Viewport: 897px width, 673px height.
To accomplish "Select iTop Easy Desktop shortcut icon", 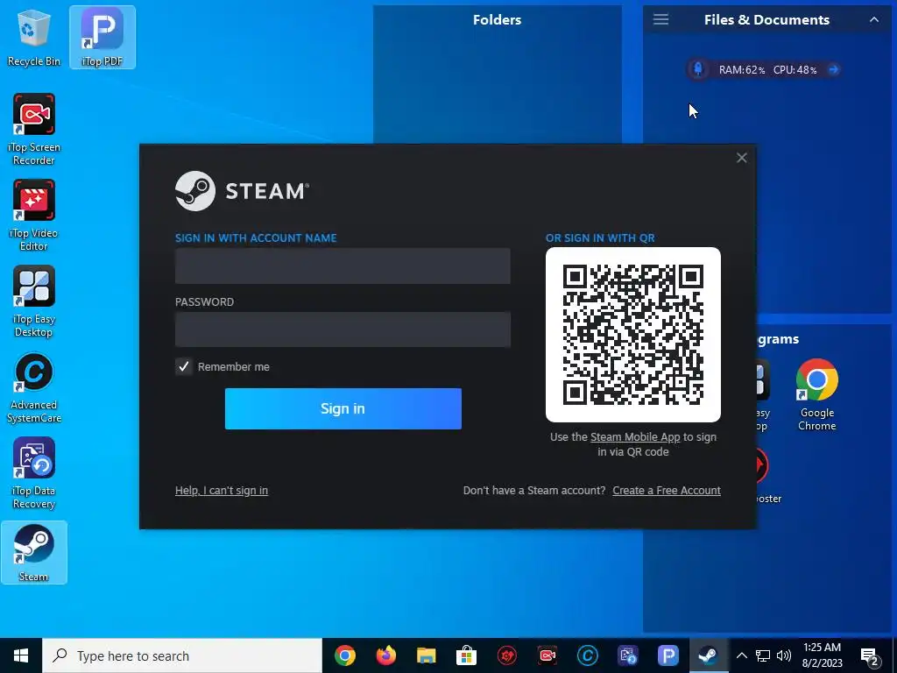I will click(34, 301).
